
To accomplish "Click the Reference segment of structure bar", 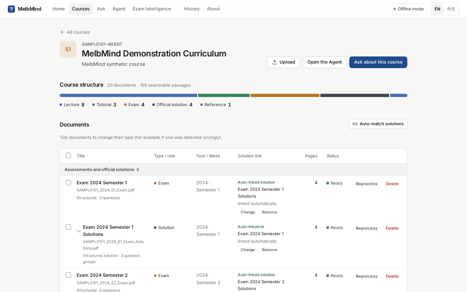I will click(x=399, y=95).
